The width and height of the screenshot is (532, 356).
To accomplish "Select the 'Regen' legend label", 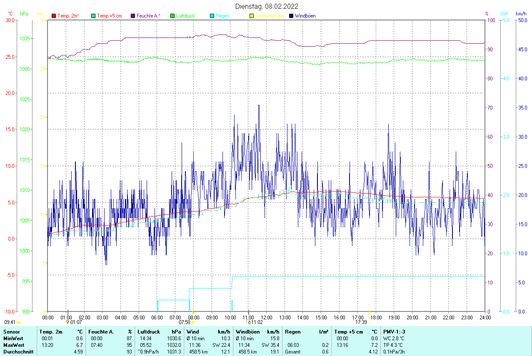I will click(x=222, y=16).
